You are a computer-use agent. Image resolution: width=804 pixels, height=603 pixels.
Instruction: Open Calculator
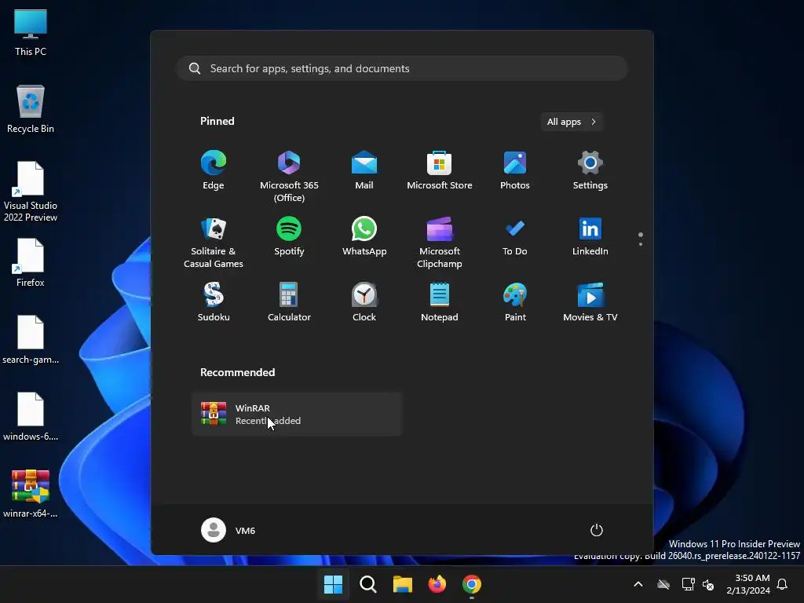pyautogui.click(x=289, y=302)
